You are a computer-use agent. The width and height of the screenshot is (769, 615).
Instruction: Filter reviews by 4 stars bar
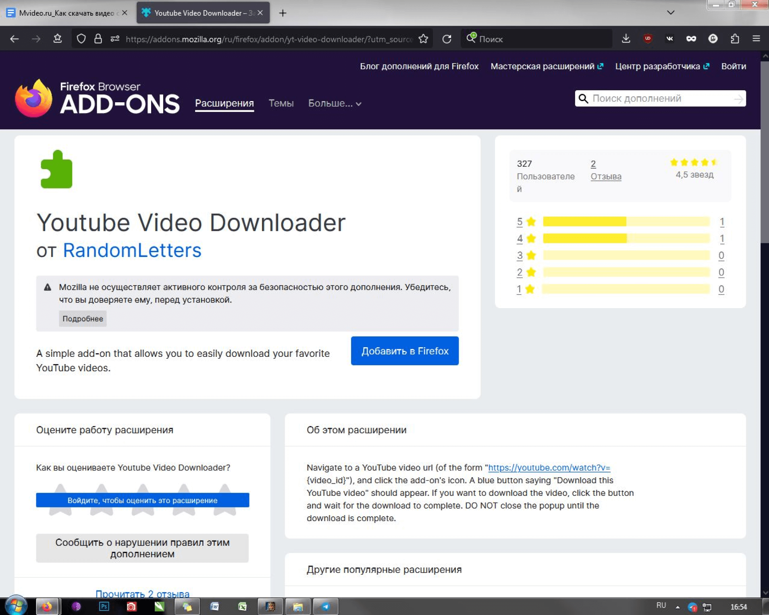tap(626, 238)
